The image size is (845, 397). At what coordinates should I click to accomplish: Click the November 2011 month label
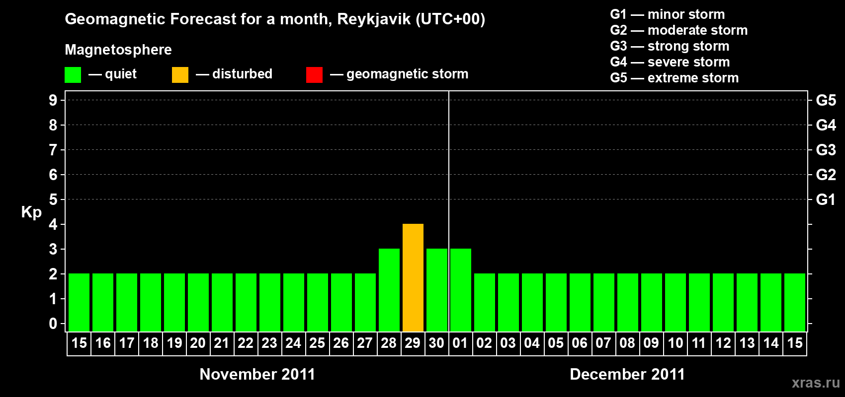click(257, 374)
